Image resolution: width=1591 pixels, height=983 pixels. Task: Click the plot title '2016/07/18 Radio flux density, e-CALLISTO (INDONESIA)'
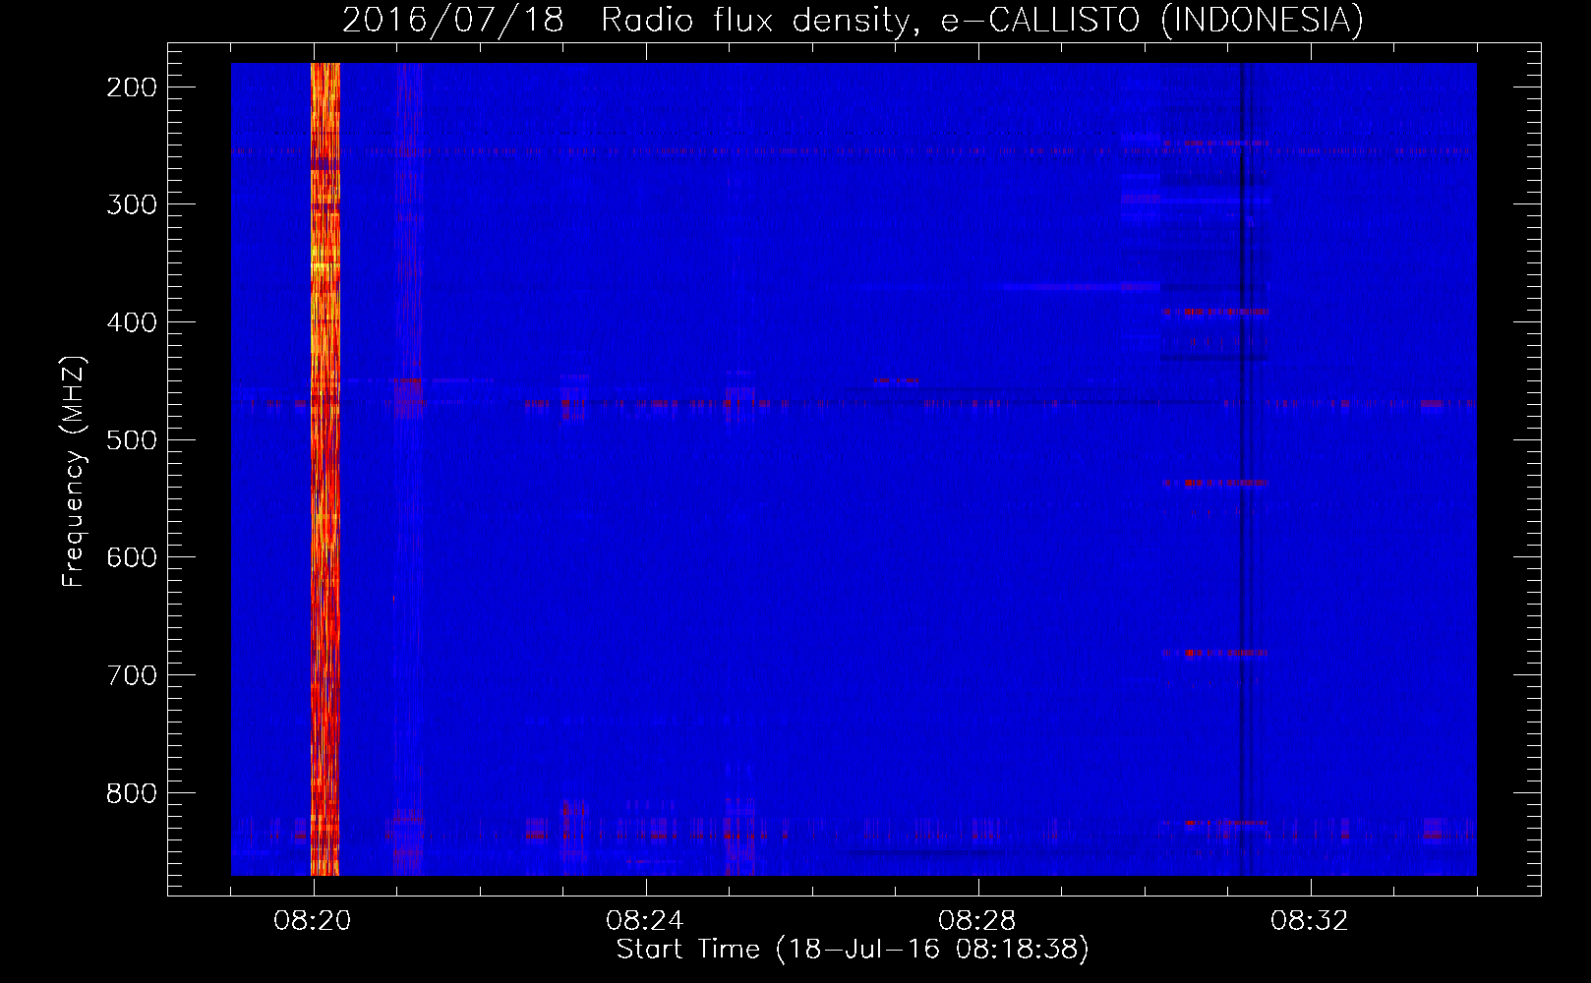tap(853, 20)
